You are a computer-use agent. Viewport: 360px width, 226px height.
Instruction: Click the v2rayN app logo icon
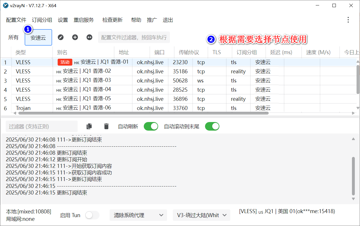(5, 5)
